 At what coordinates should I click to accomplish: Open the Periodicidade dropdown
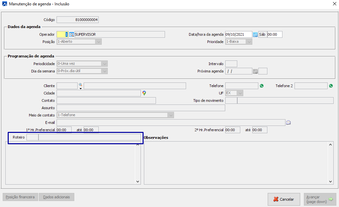(105, 64)
